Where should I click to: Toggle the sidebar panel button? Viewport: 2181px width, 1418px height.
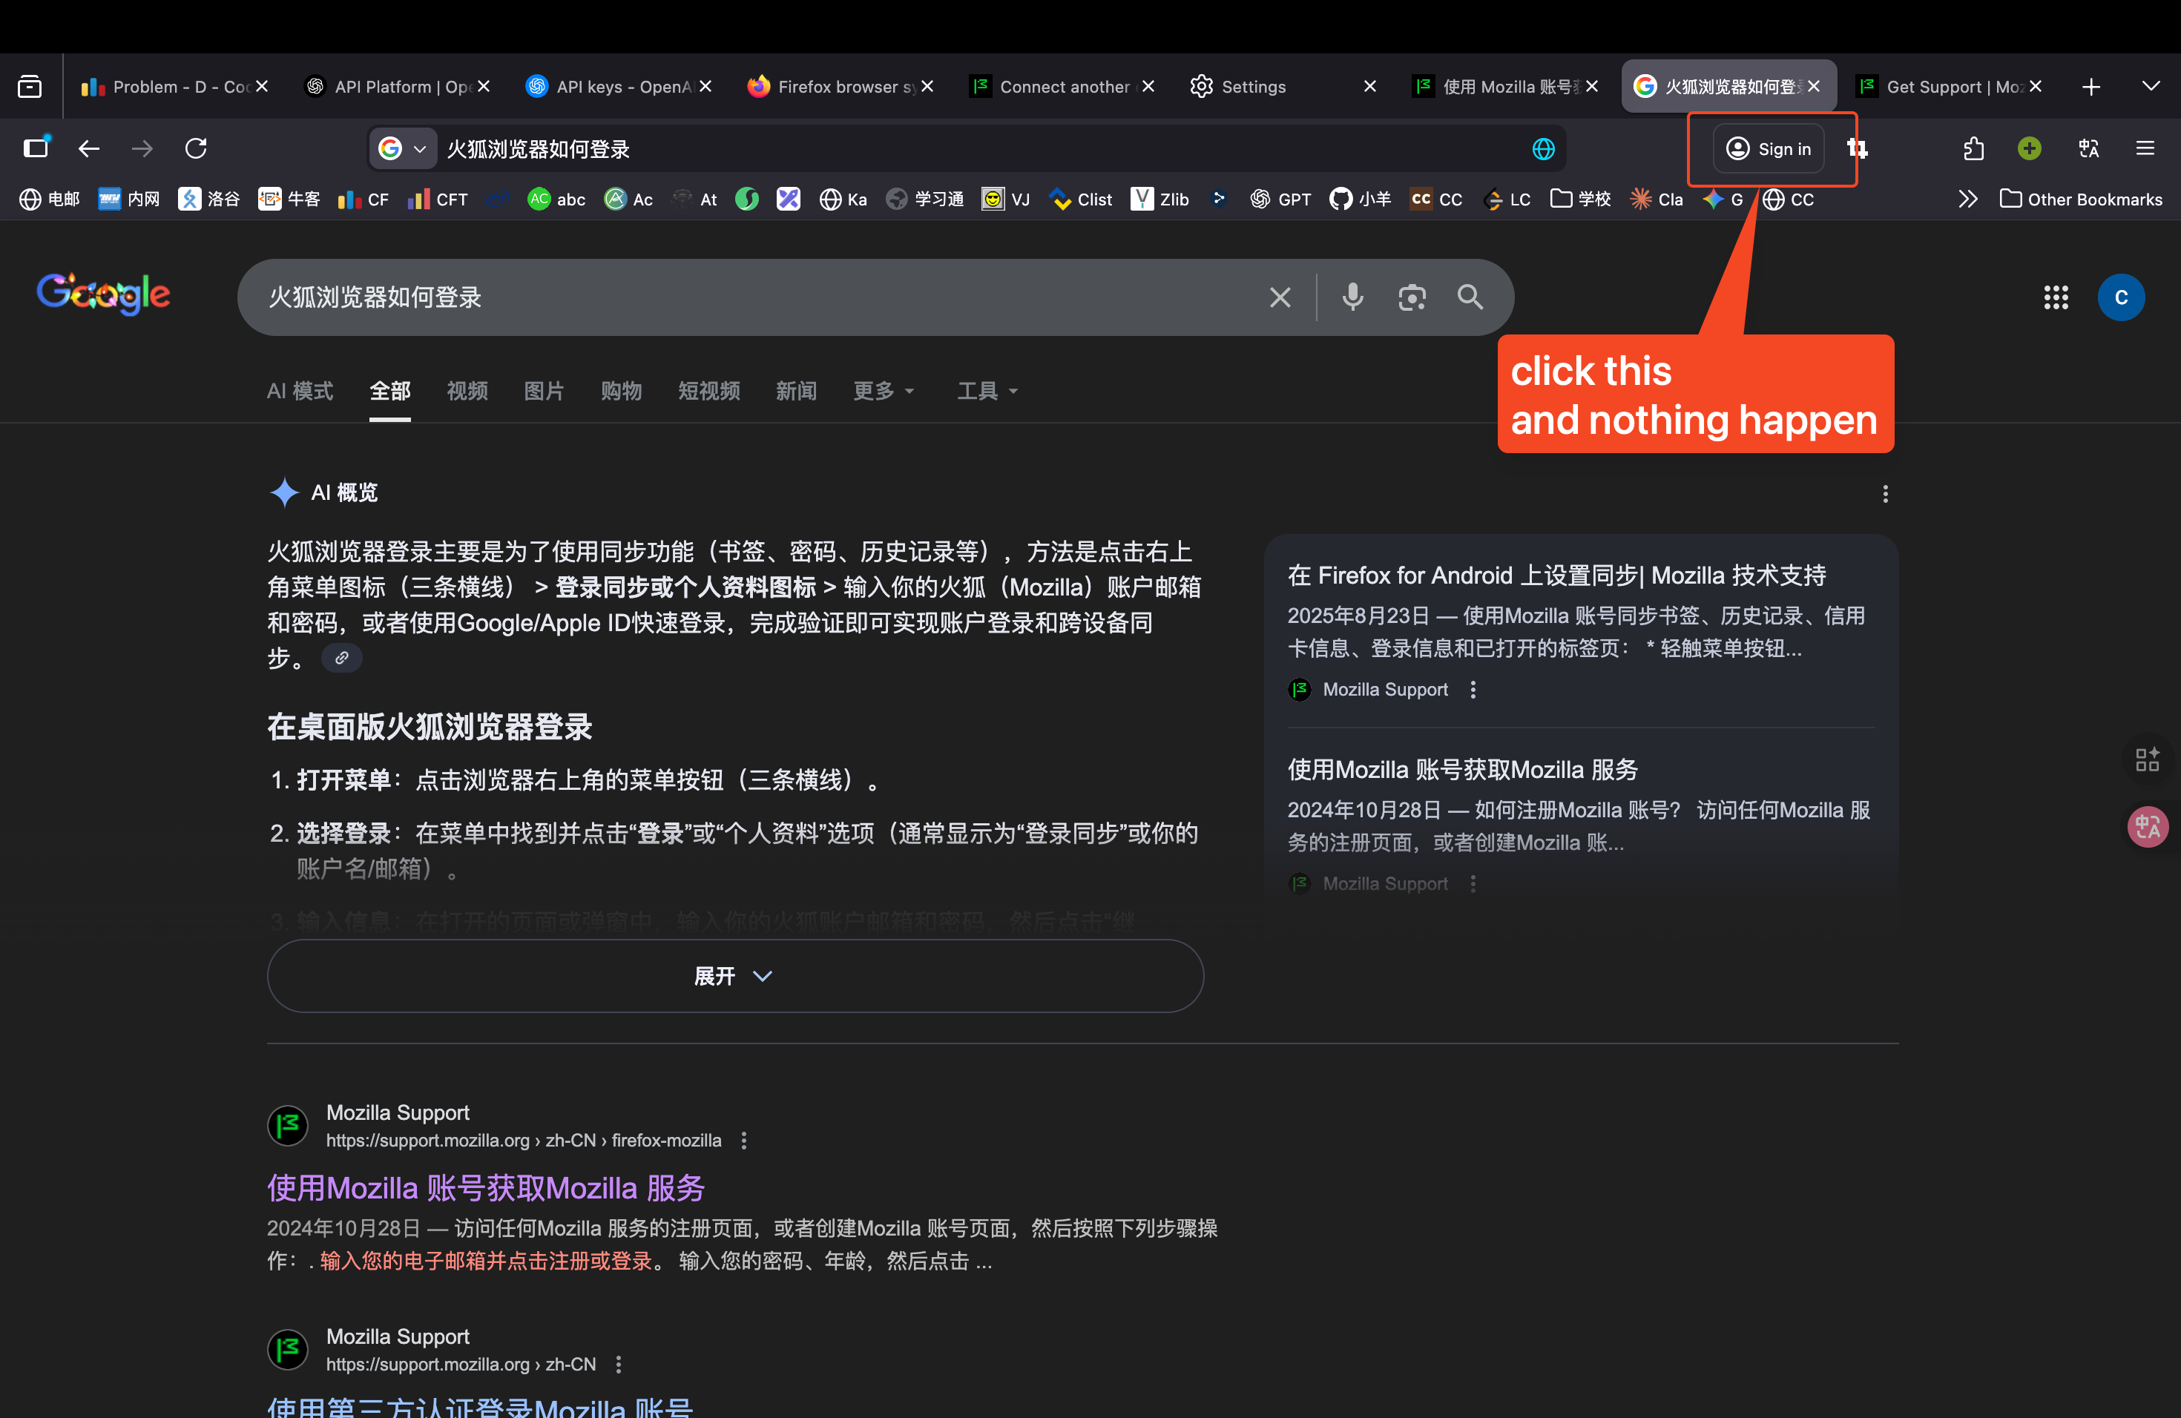coord(36,148)
